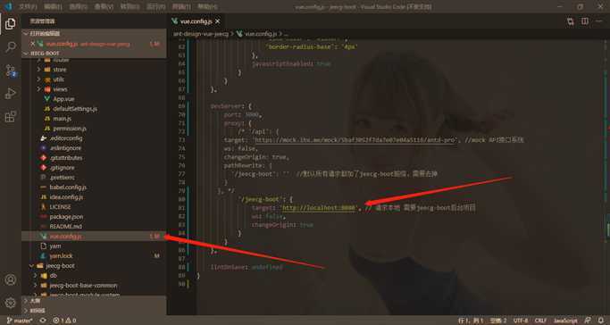The image size is (610, 325).
Task: Synchronize changes from status bar
Action: tap(43, 321)
